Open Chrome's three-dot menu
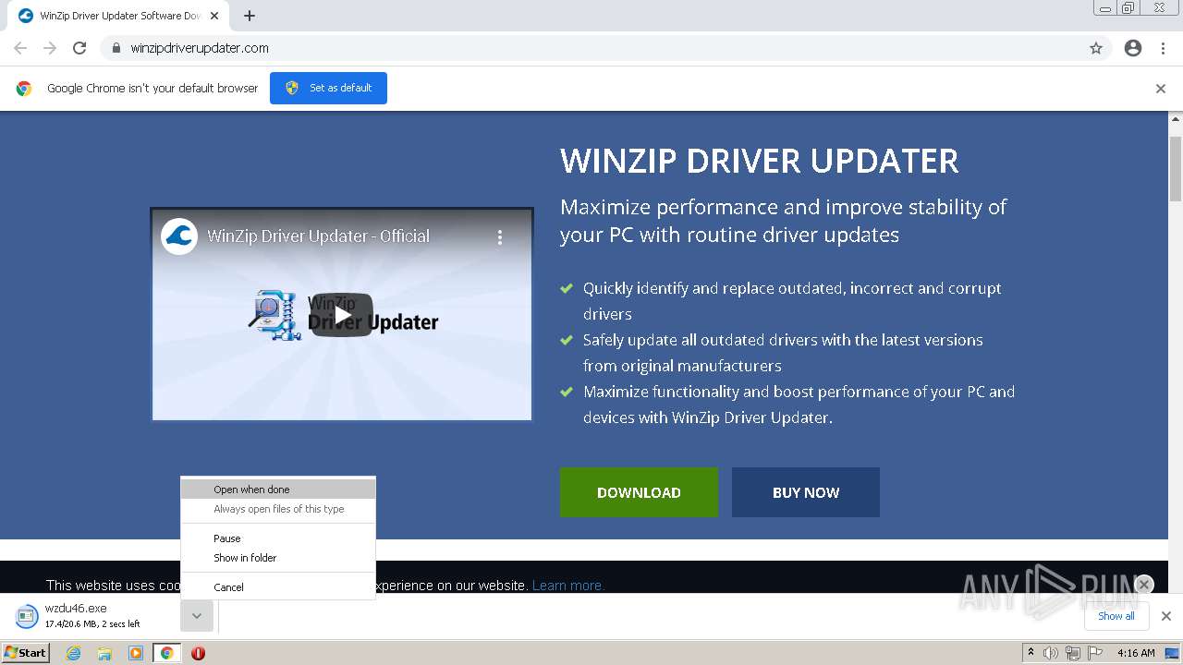The height and width of the screenshot is (665, 1183). (x=1163, y=48)
